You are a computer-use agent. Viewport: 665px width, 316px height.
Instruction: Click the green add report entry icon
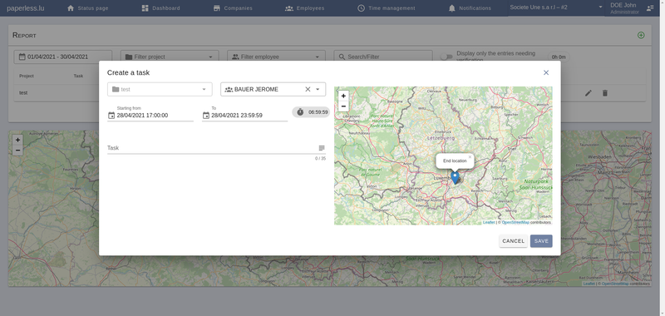[641, 35]
